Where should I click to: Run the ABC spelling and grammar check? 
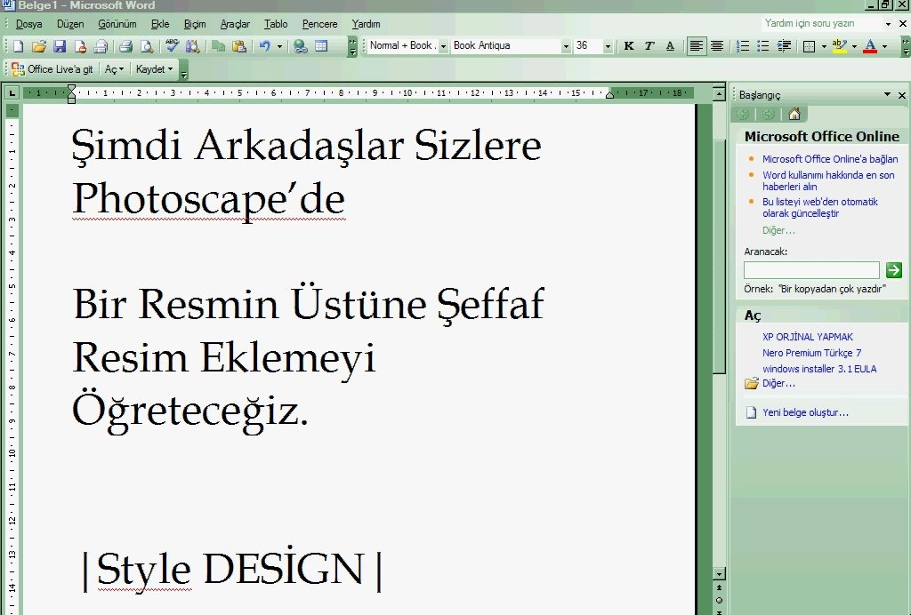pos(172,46)
